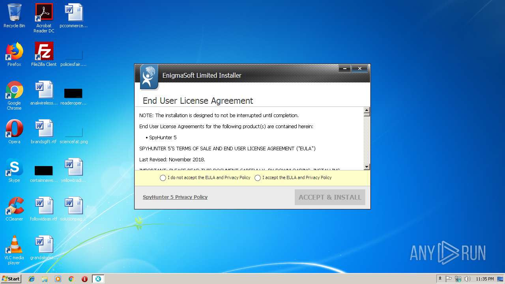Open Windows Explorer from the taskbar
The width and height of the screenshot is (505, 284).
point(45,279)
